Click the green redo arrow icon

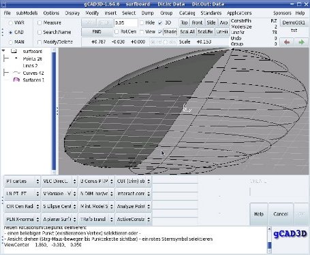pyautogui.click(x=301, y=42)
